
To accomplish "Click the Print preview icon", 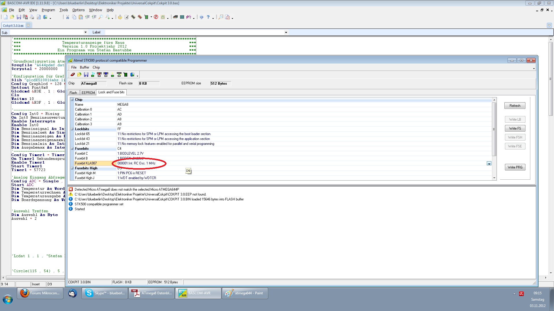I will click(39, 17).
